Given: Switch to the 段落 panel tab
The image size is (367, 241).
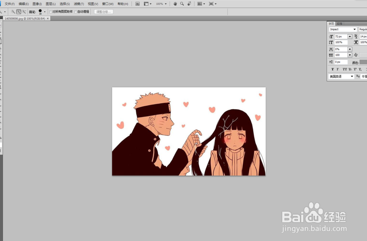Looking at the screenshot, I should tap(339, 23).
